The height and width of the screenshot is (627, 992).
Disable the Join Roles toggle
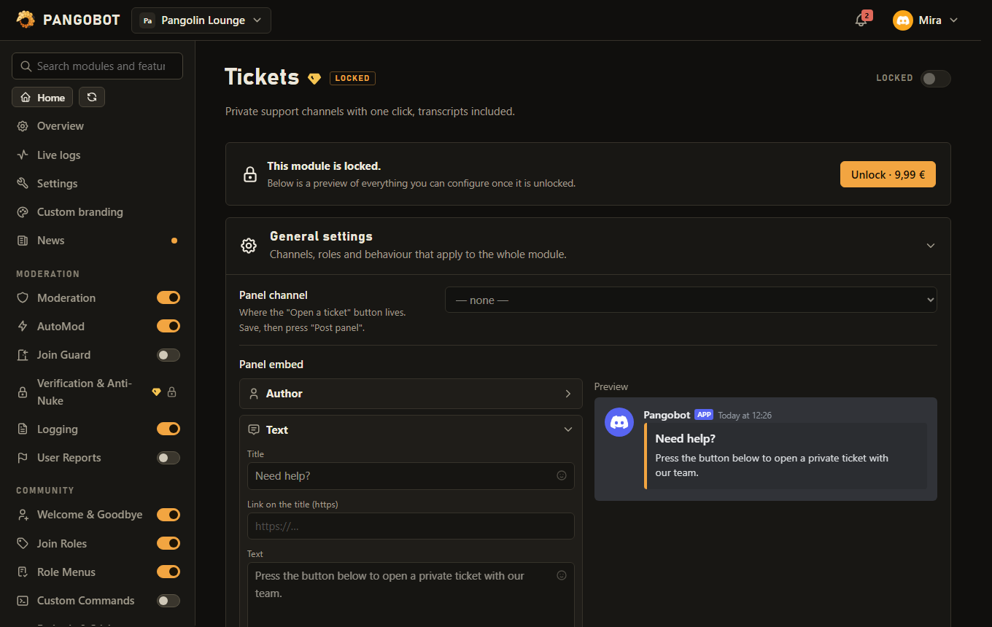coord(168,543)
